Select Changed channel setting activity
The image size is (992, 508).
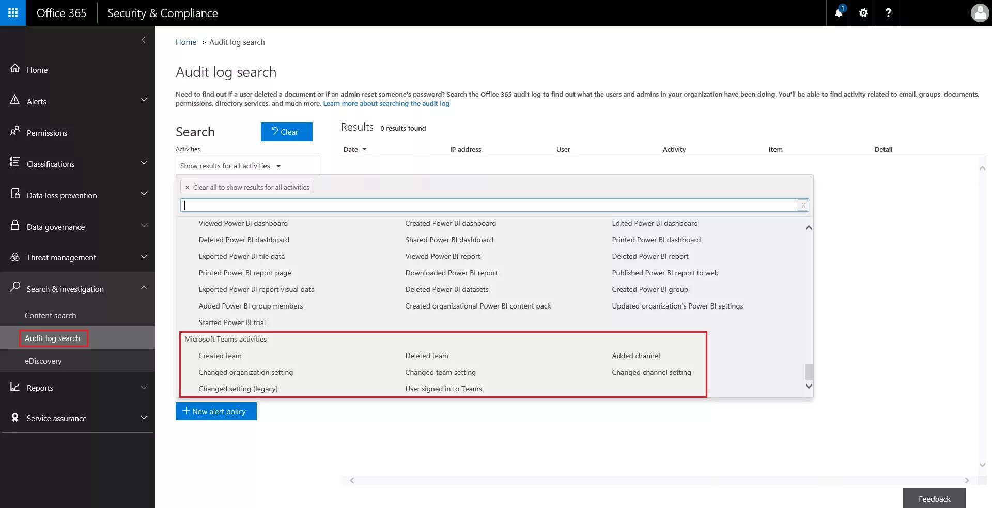point(652,372)
